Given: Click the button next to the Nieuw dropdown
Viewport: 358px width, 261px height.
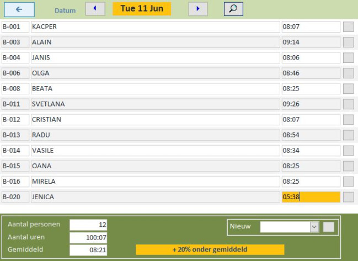Looking at the screenshot, I should click(329, 227).
